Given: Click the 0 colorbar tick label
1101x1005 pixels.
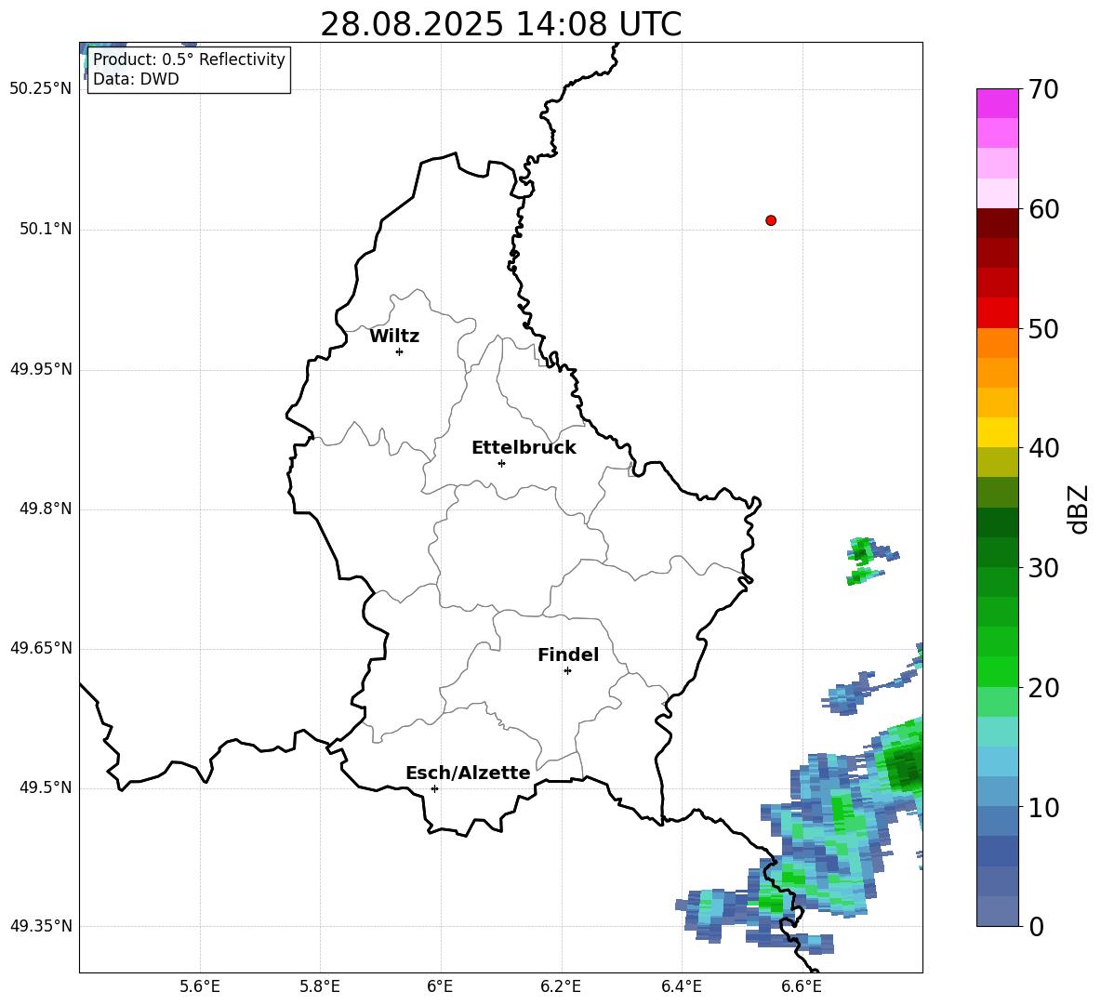Looking at the screenshot, I should click(1036, 927).
